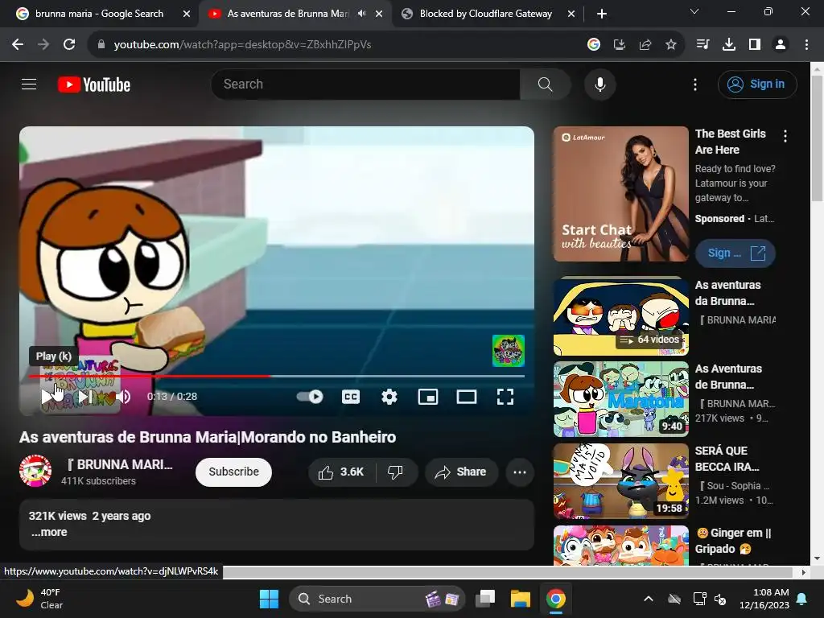The image size is (824, 618).
Task: Click the ad's Sign up button
Action: [735, 253]
